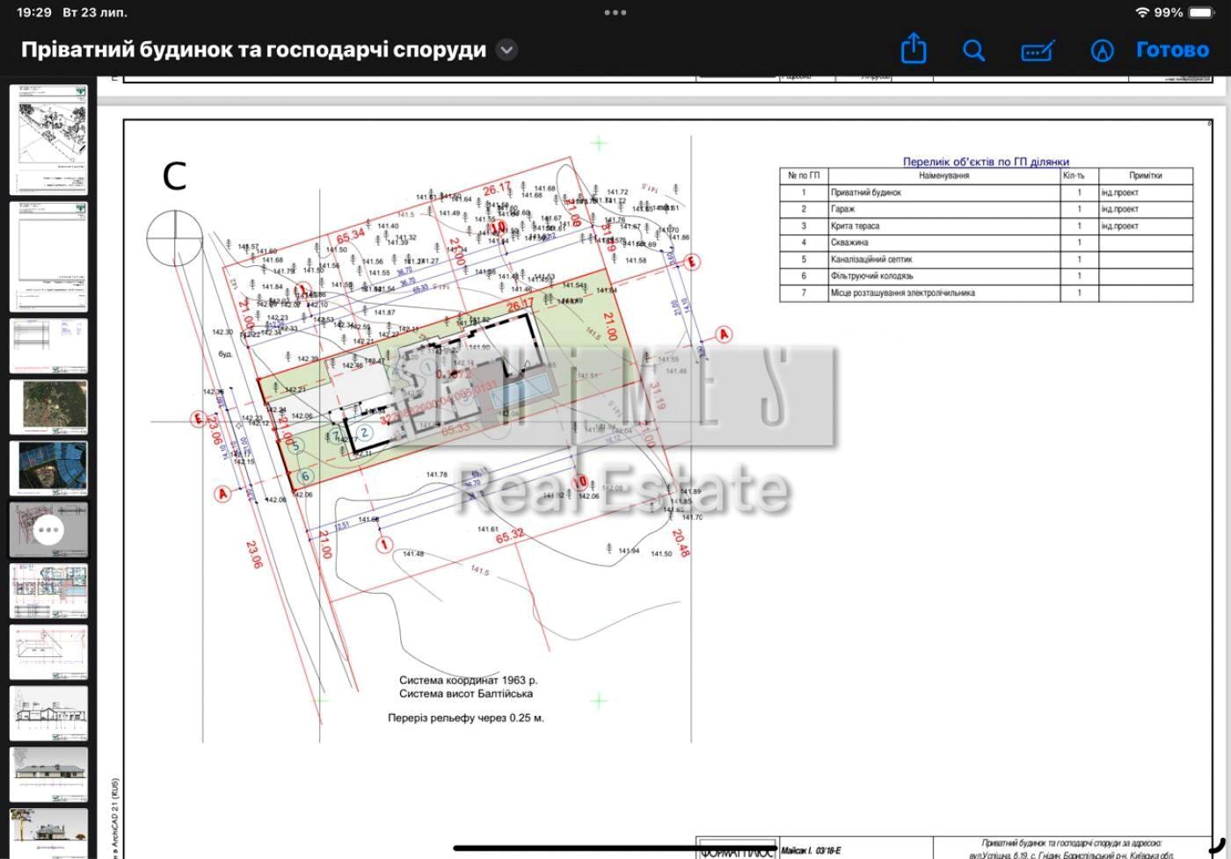Tap the home indicator bar at bottom
1231x859 pixels.
pos(615,848)
